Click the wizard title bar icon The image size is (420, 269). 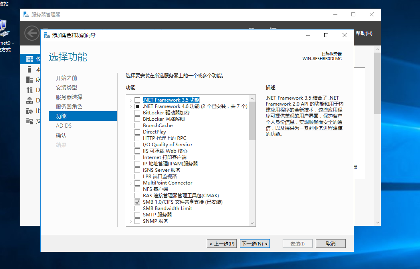47,35
